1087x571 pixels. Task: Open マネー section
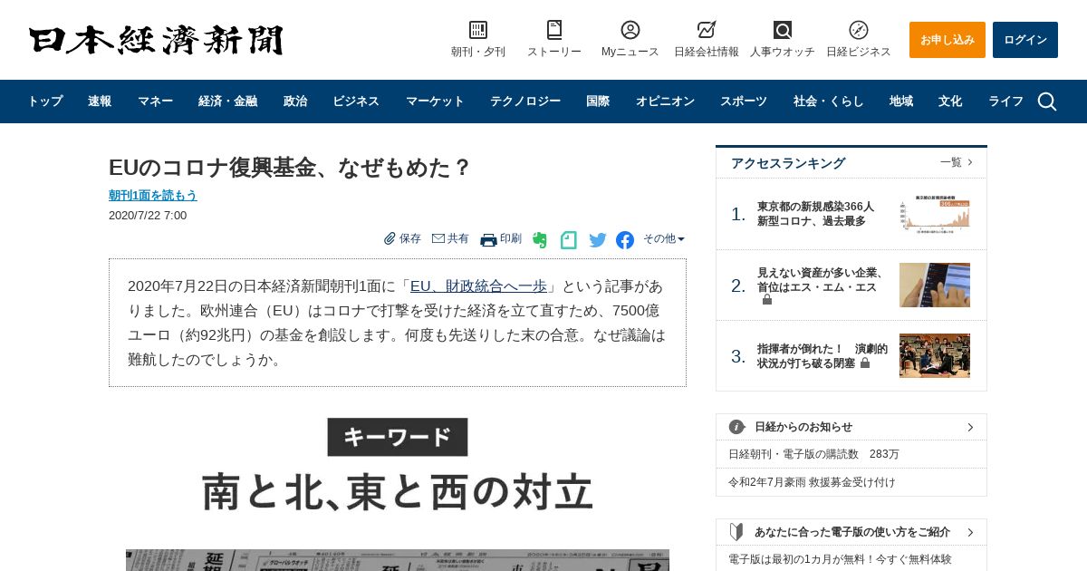[155, 102]
